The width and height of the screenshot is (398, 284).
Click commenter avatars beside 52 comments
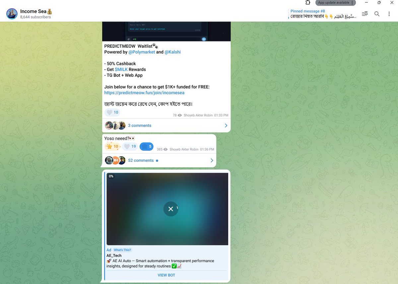point(115,160)
